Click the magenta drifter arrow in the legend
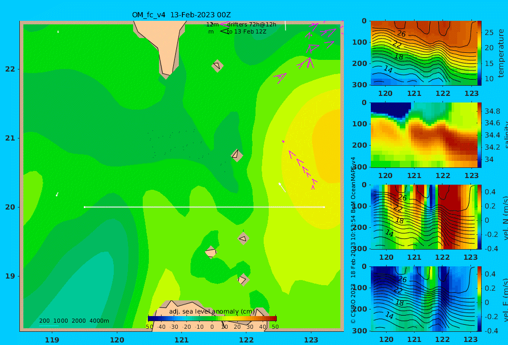 tap(224, 24)
